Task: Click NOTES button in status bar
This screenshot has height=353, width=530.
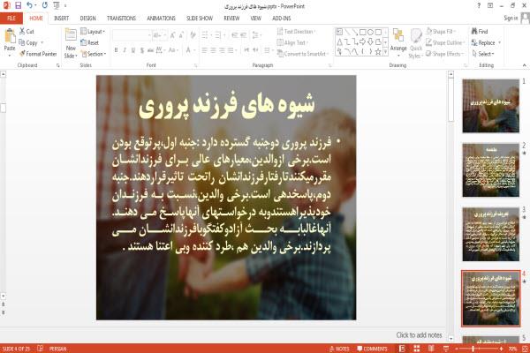Action: tap(339, 349)
